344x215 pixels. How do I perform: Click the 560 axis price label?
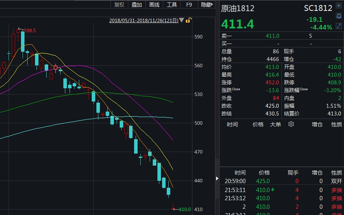(198, 65)
